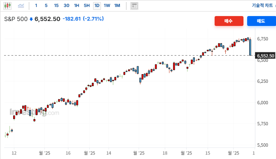Set the chart to 1M interval

[117, 6]
